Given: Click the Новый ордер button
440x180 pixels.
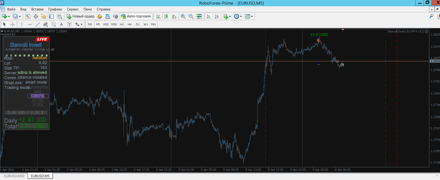Looking at the screenshot, I should point(81,16).
